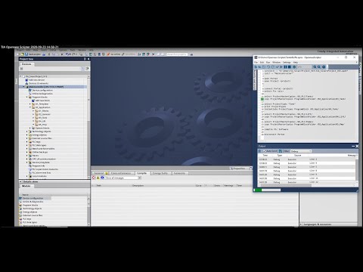Collapse the Program blocks folder
Screen dimensions: 363x272
tap(27, 97)
